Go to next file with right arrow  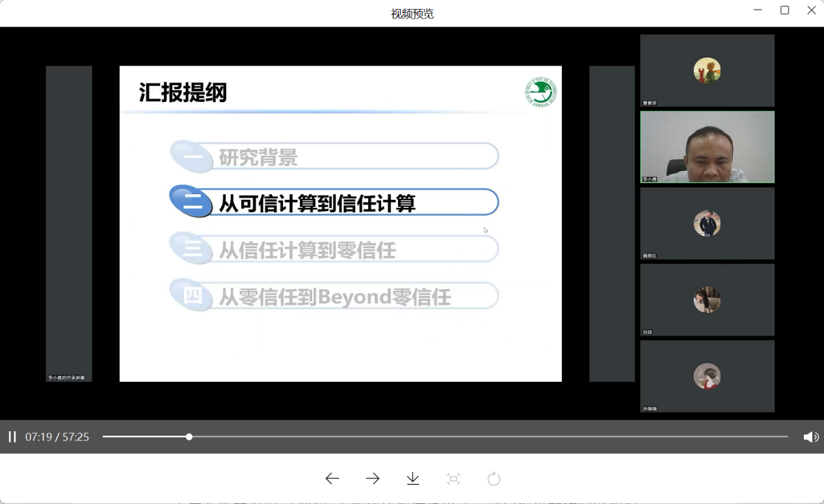[x=373, y=479]
